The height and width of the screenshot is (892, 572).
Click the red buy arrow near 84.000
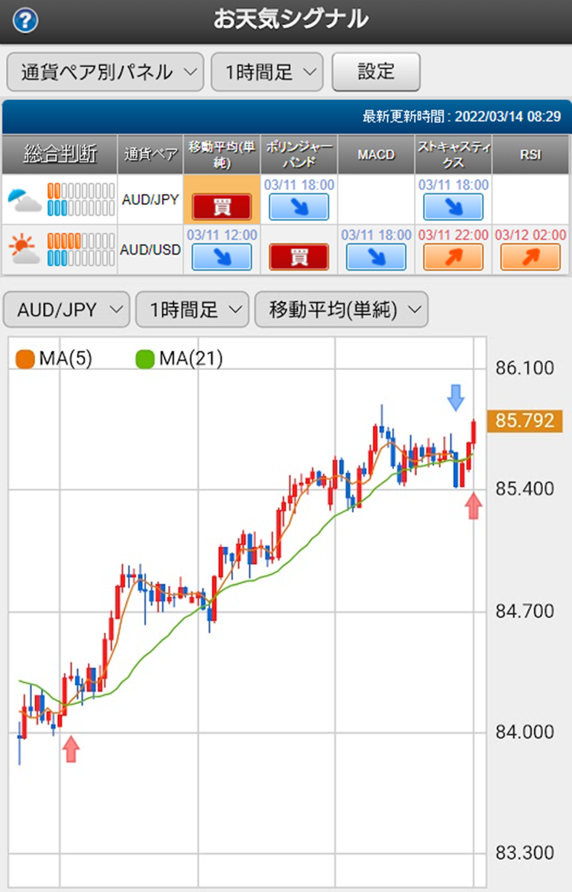click(x=70, y=748)
